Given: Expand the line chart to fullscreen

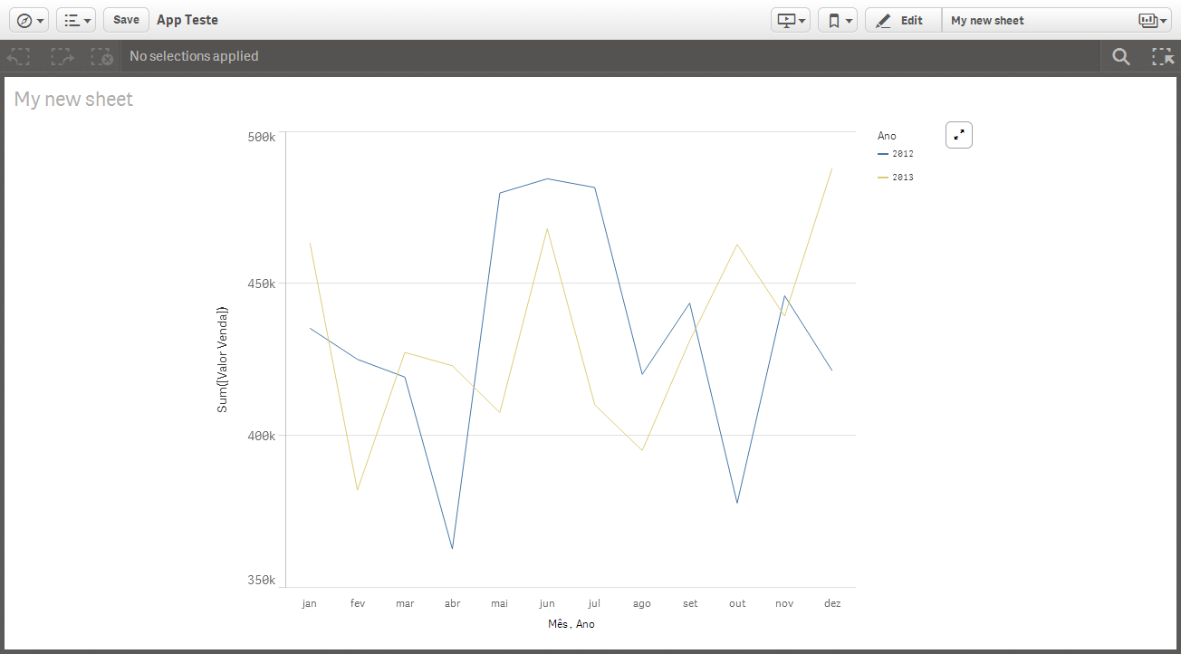Looking at the screenshot, I should click(x=958, y=134).
